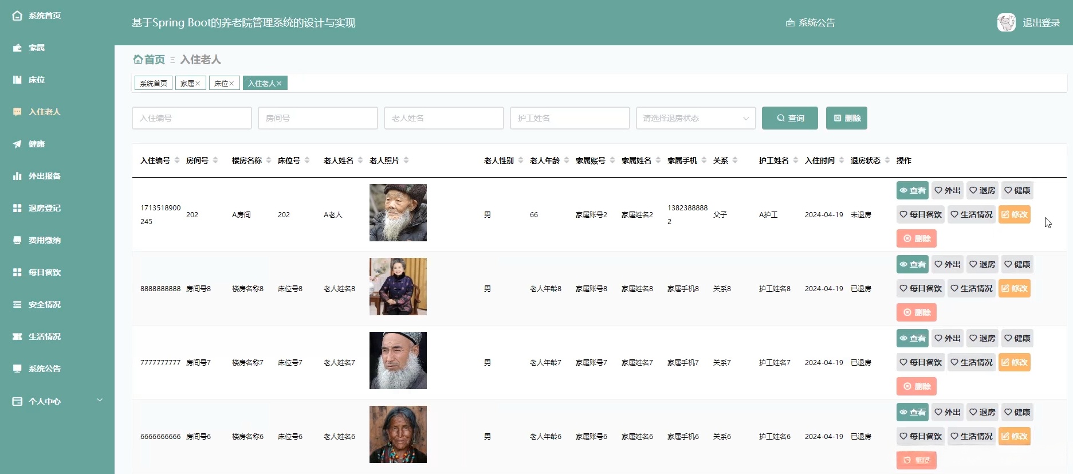Click the 安全情况 sidebar list icon
The image size is (1073, 474).
17,304
